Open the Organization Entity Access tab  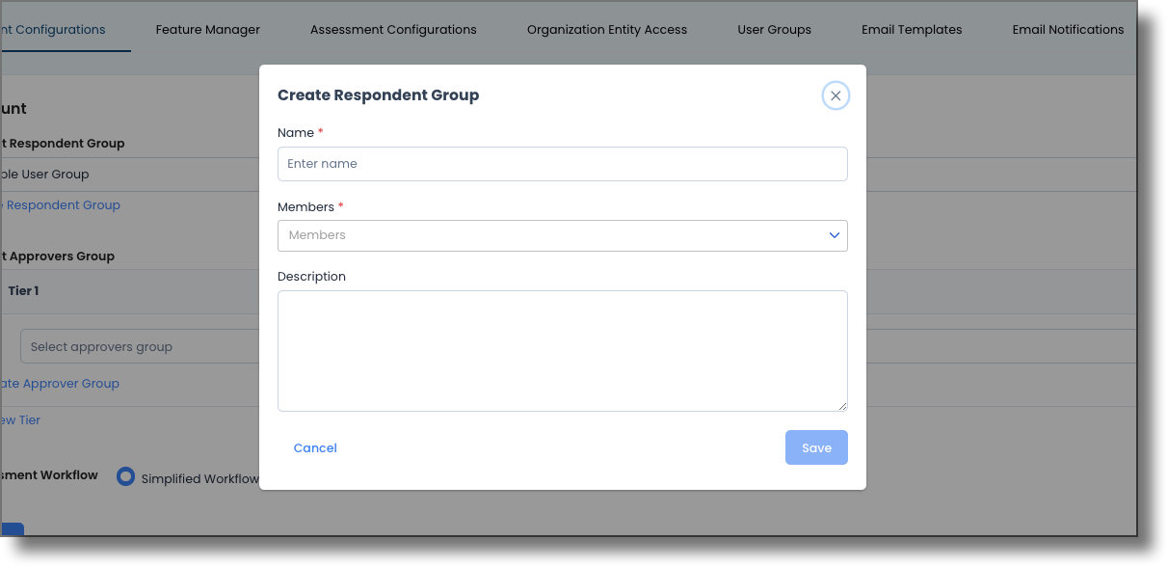click(606, 29)
